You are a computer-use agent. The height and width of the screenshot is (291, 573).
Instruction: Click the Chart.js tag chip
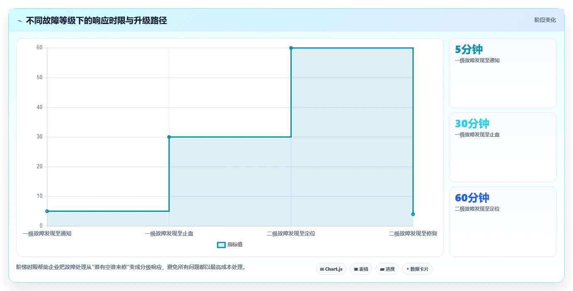tap(331, 269)
